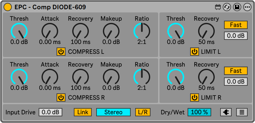Click the LIMIT L label
The image size is (255, 123).
(x=211, y=52)
